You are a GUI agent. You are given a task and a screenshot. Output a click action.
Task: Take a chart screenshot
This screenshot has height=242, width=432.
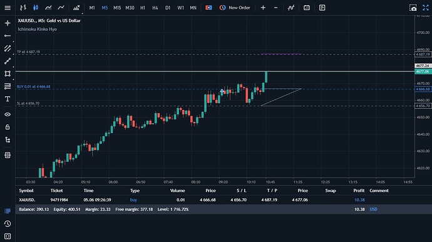413,8
